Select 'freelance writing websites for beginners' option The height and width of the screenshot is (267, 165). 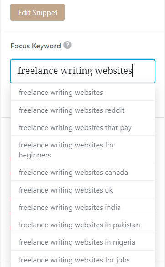pyautogui.click(x=83, y=150)
